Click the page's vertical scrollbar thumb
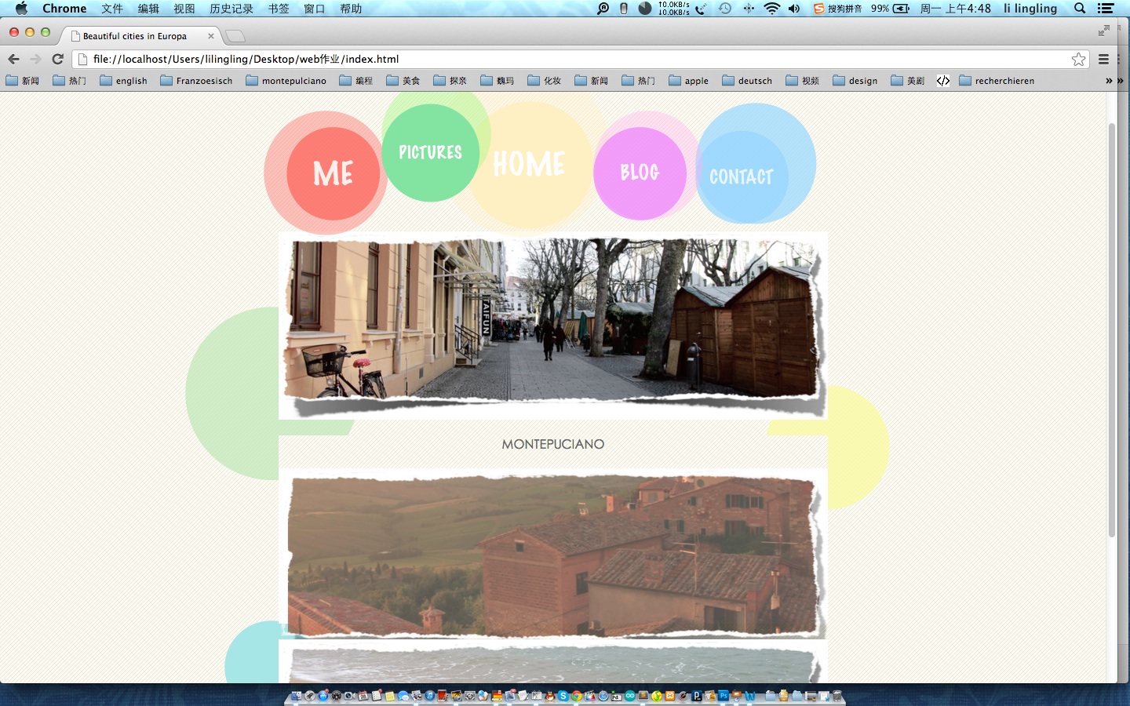The height and width of the screenshot is (706, 1130). pyautogui.click(x=1111, y=329)
